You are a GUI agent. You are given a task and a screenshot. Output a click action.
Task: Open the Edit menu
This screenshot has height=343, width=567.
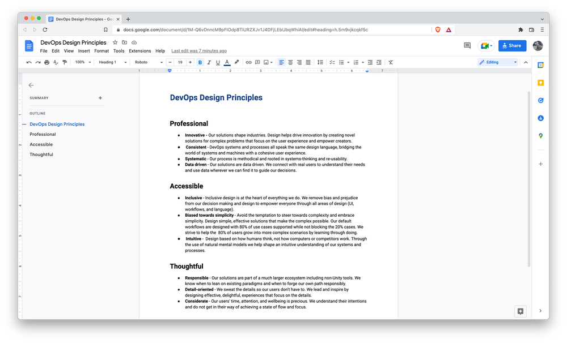tap(56, 51)
